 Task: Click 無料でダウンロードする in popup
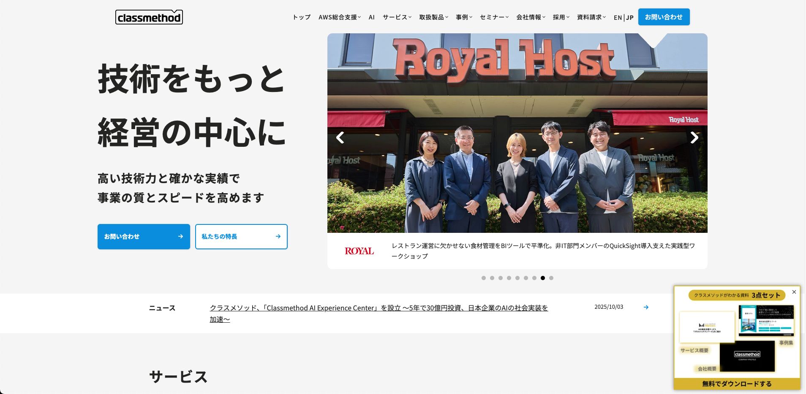737,383
